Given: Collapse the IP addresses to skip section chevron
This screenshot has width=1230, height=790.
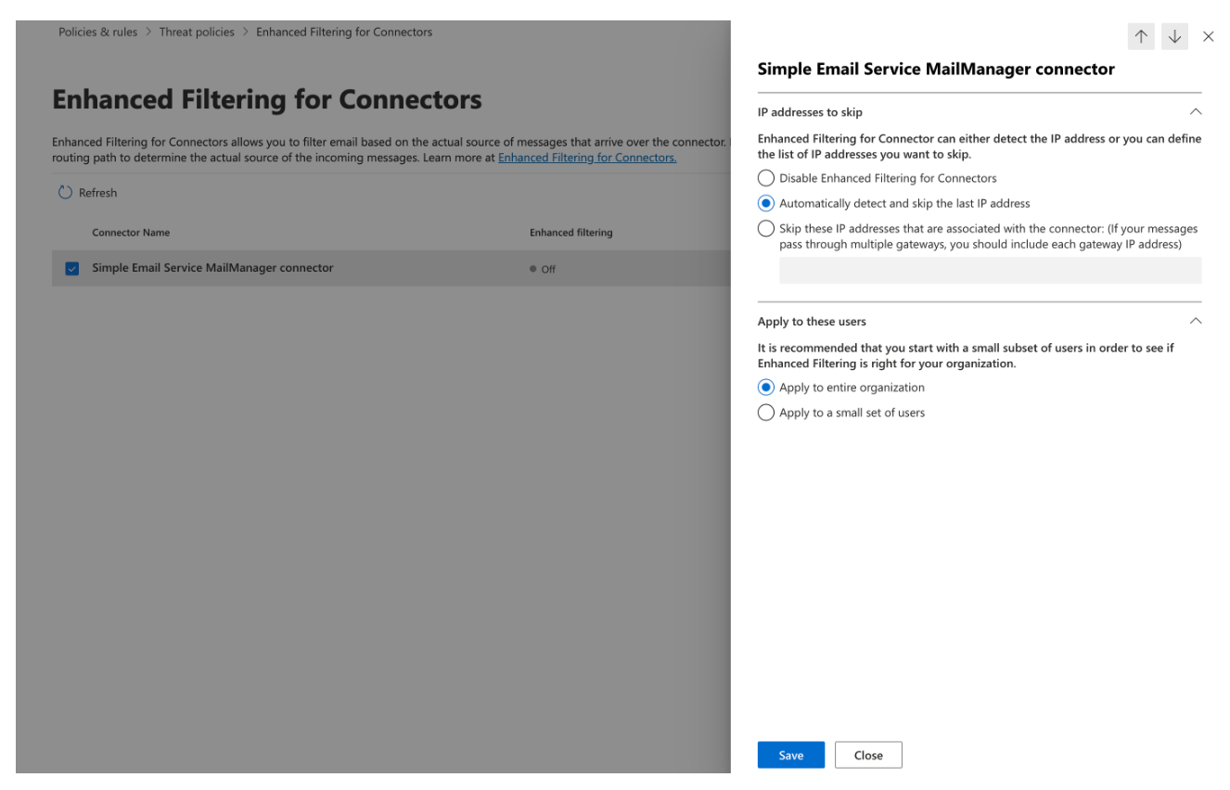Looking at the screenshot, I should pos(1195,111).
